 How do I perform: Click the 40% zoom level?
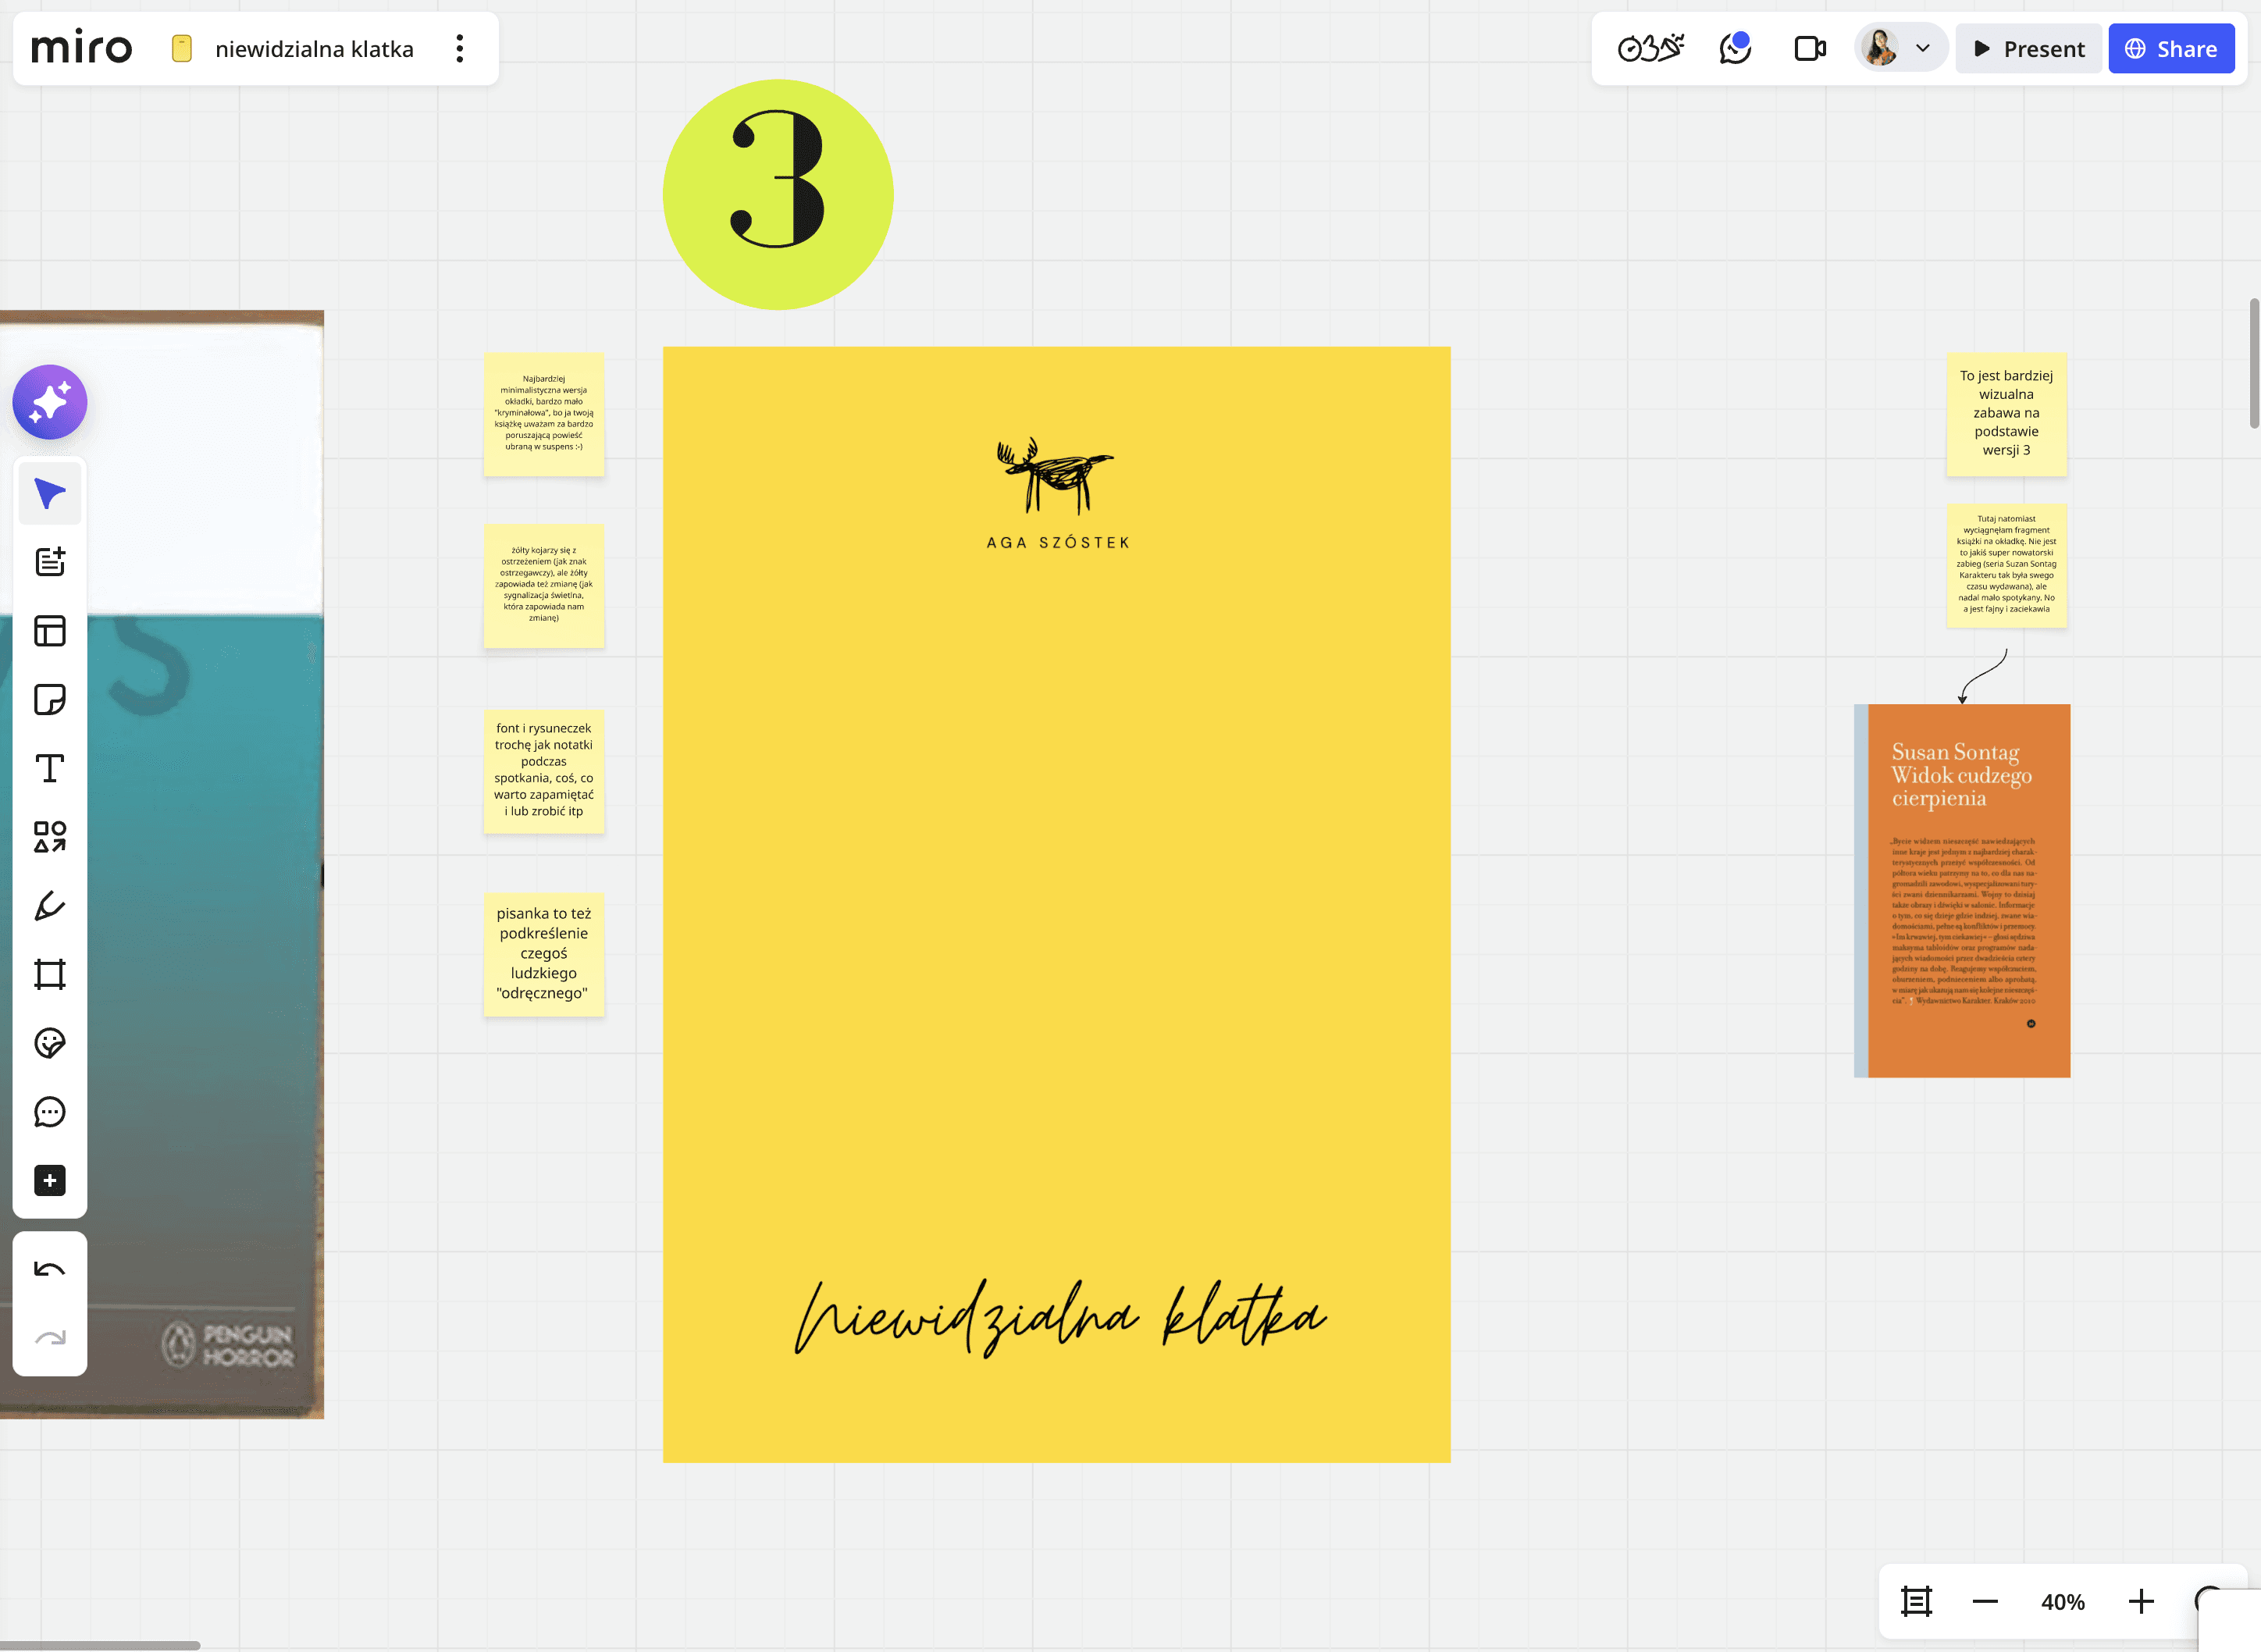point(2062,1602)
